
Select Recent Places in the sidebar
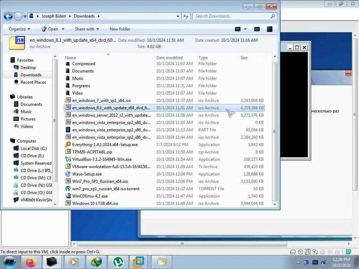click(x=33, y=82)
